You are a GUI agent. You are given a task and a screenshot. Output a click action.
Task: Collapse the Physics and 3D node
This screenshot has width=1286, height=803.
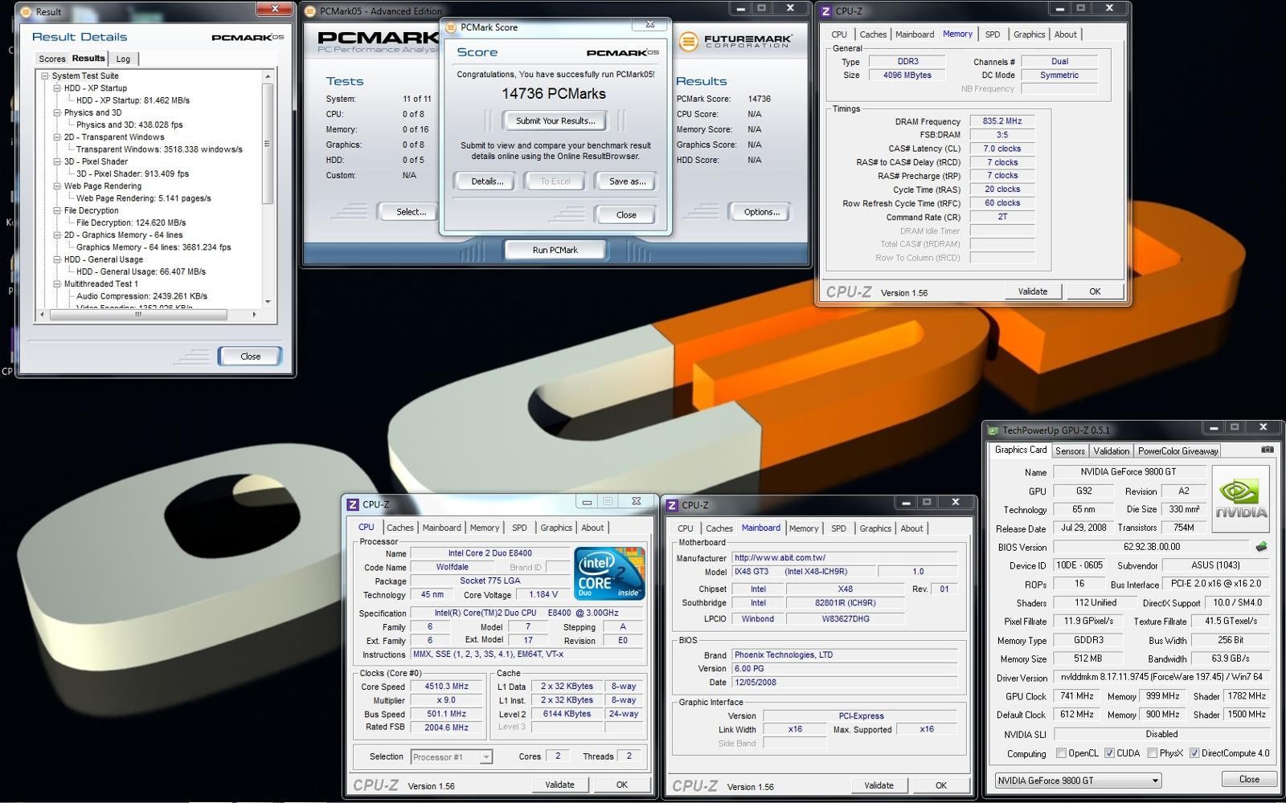57,112
